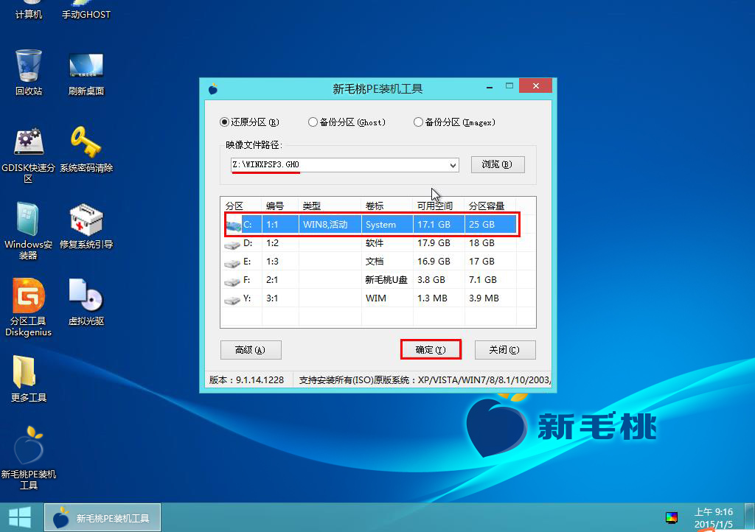Screen dimensions: 755x532
Task: Expand the image file path dropdown arrow
Action: (453, 165)
